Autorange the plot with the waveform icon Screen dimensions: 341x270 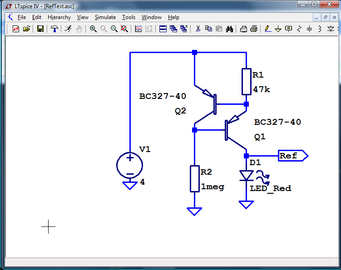click(x=138, y=29)
